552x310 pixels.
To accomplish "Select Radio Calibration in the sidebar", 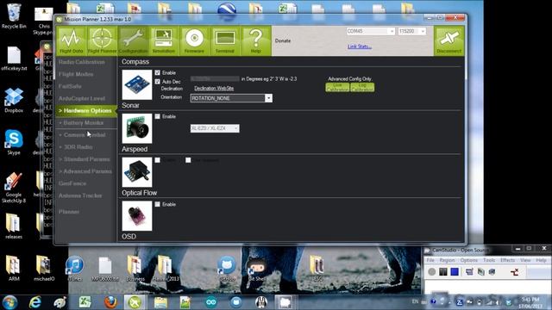I will (82, 62).
